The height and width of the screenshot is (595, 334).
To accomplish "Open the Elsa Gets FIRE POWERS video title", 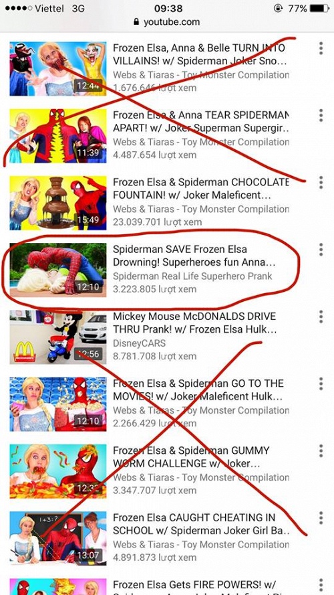I will (x=194, y=585).
